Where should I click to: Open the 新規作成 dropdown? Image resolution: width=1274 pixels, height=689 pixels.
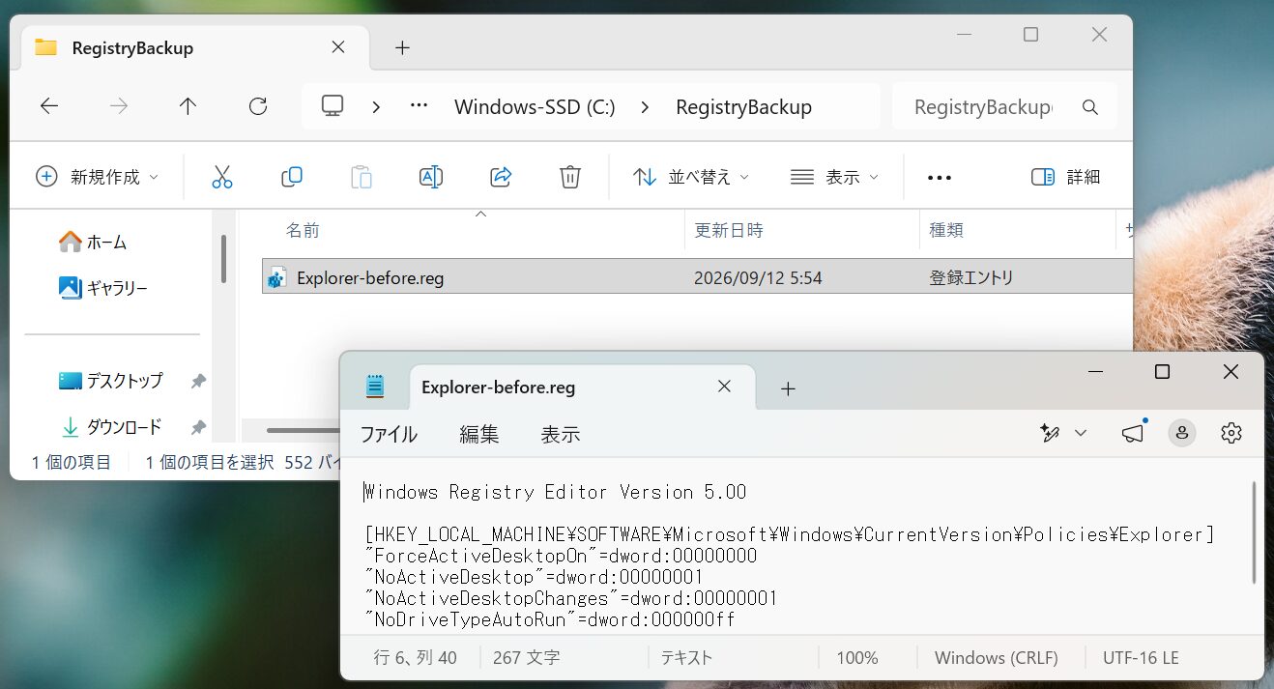click(x=98, y=177)
